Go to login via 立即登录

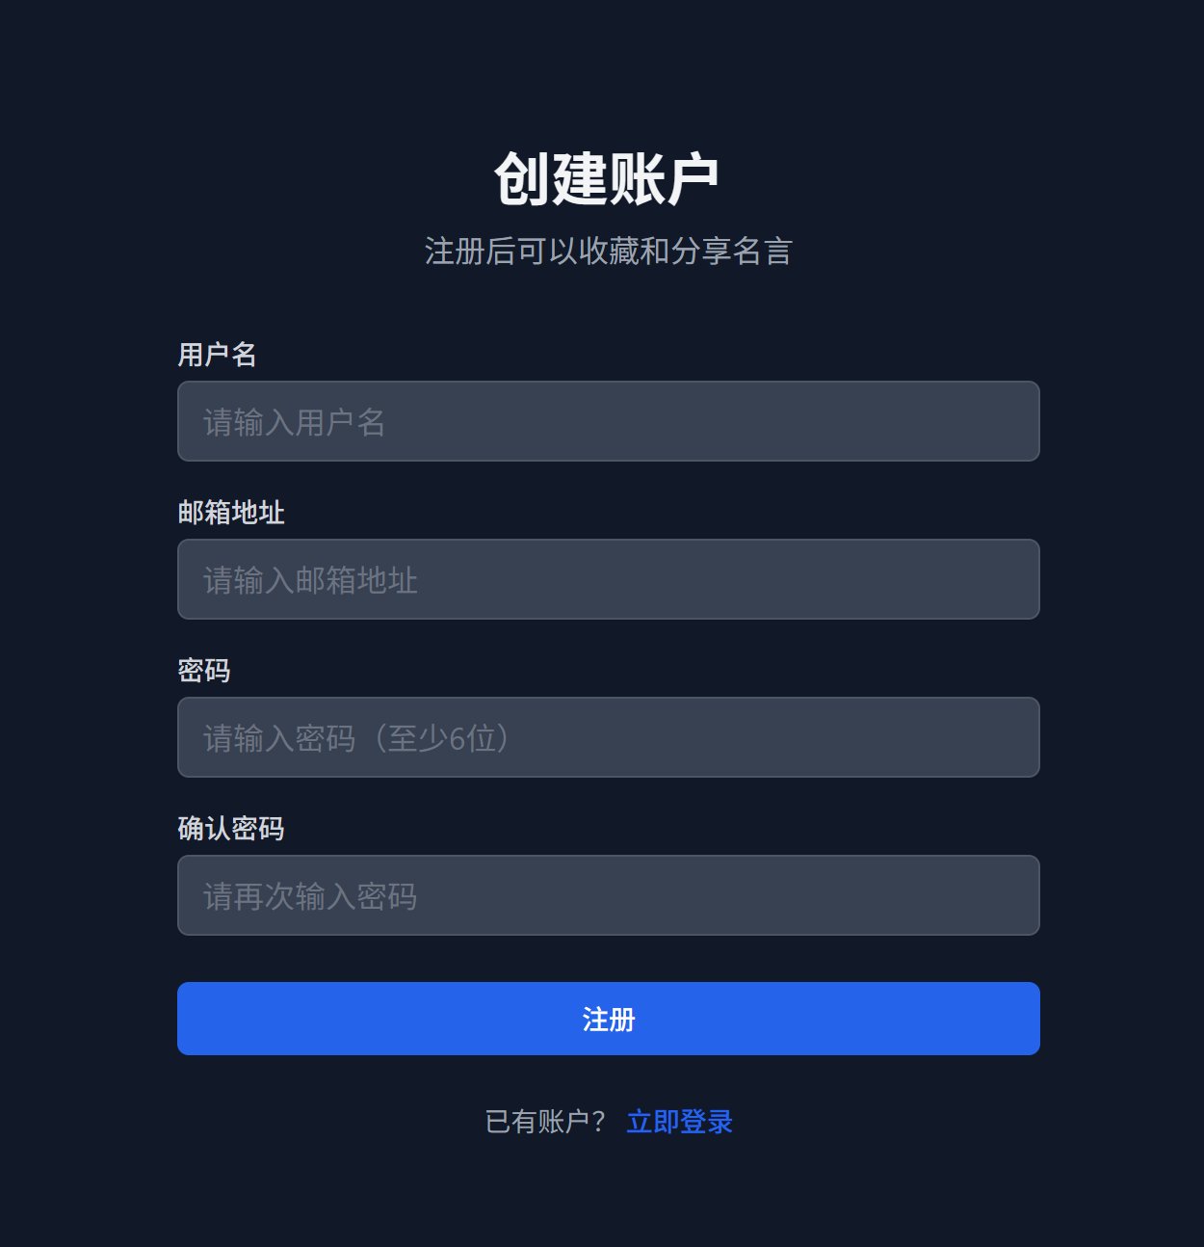point(679,1122)
